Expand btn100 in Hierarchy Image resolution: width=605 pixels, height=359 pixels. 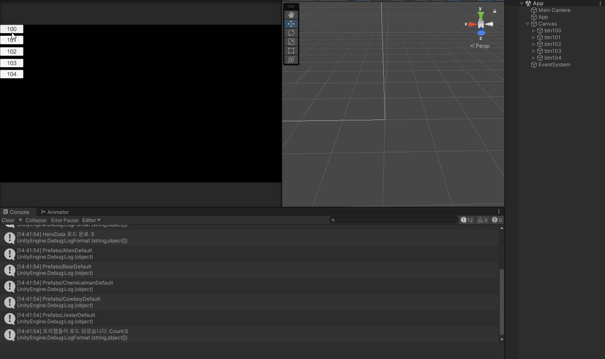[x=533, y=31]
